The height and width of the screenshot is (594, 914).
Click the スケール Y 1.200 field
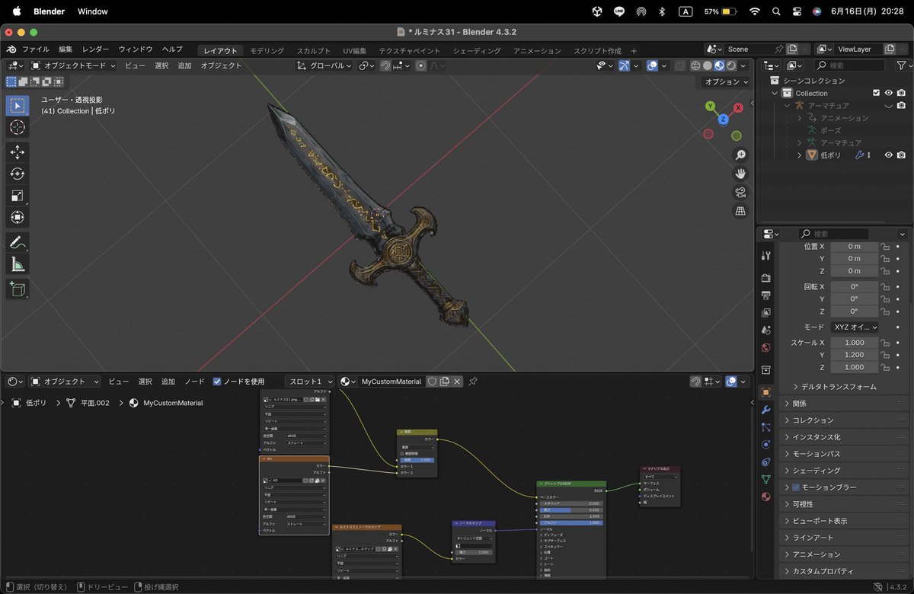click(x=854, y=355)
